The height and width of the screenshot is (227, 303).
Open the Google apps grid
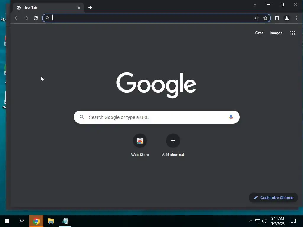pyautogui.click(x=293, y=33)
